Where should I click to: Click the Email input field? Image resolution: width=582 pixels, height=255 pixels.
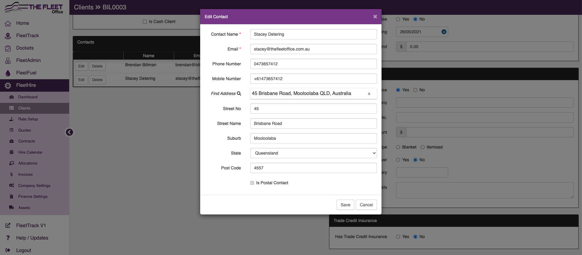point(313,49)
